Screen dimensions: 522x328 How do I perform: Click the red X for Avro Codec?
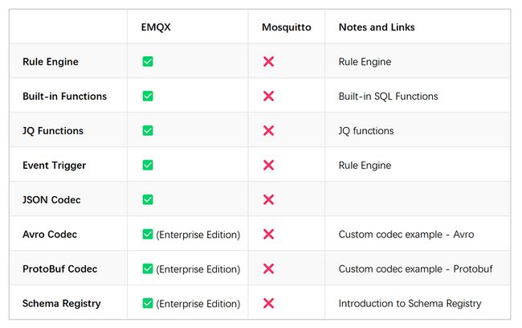click(x=268, y=234)
